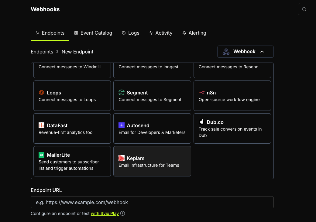Choose the Windmill integration card
This screenshot has height=222, width=316.
[x=72, y=70]
